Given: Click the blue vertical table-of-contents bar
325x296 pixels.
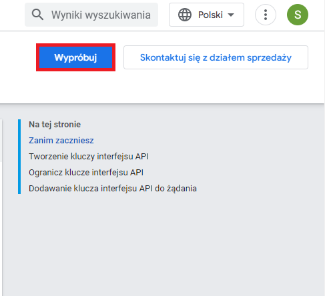Looking at the screenshot, I should 19,157.
